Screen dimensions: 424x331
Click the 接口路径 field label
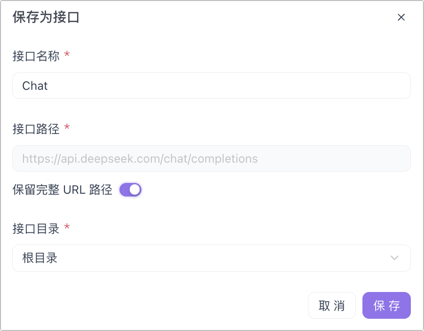click(36, 129)
